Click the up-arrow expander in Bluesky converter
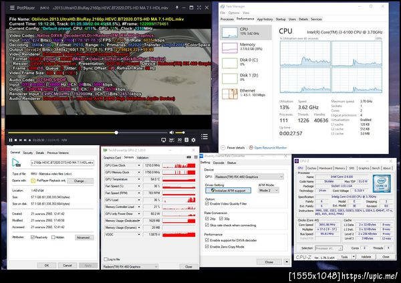This screenshot has height=283, width=401. pos(287,262)
